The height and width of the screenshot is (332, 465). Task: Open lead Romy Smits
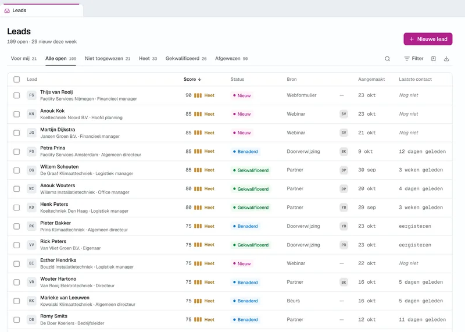click(x=53, y=316)
